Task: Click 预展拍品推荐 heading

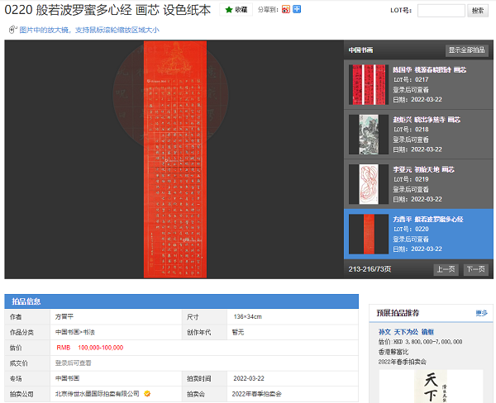Action: coord(398,313)
